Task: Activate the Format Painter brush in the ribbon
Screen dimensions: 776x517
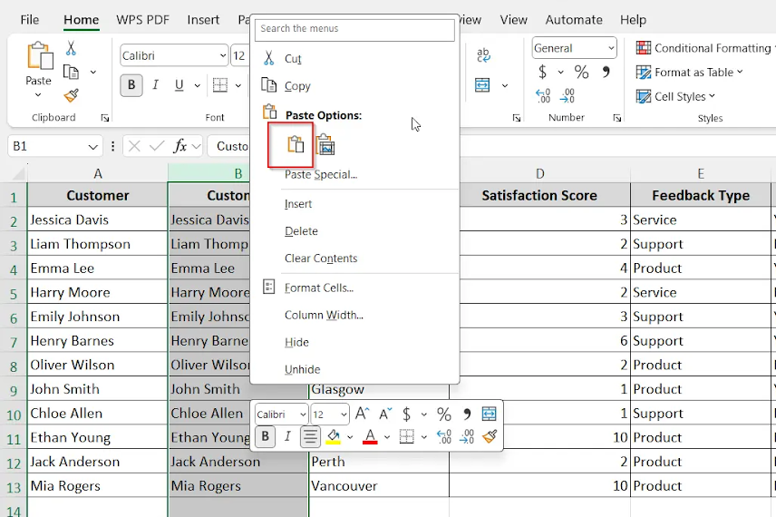Action: (72, 95)
